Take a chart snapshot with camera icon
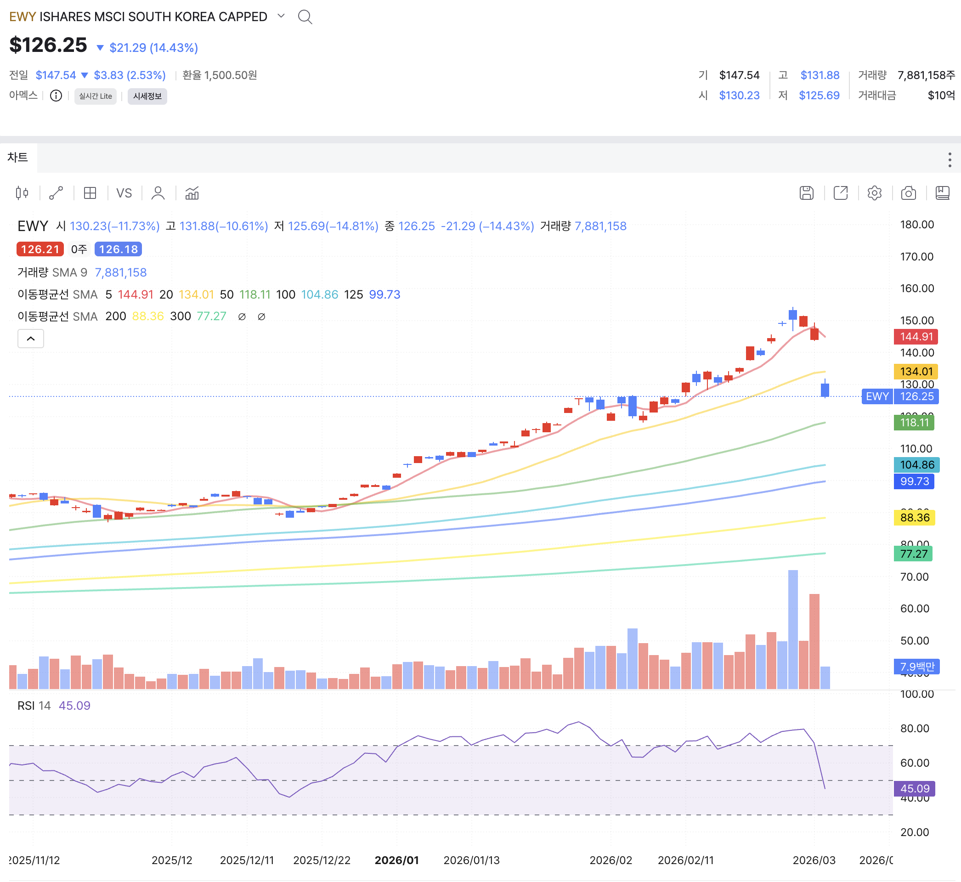961x882 pixels. [908, 193]
